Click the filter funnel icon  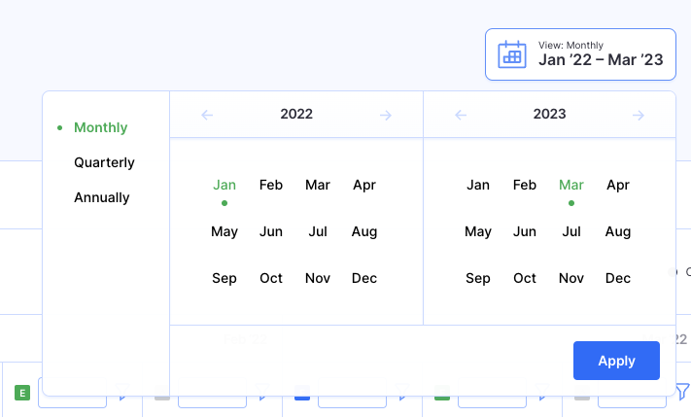pos(683,392)
